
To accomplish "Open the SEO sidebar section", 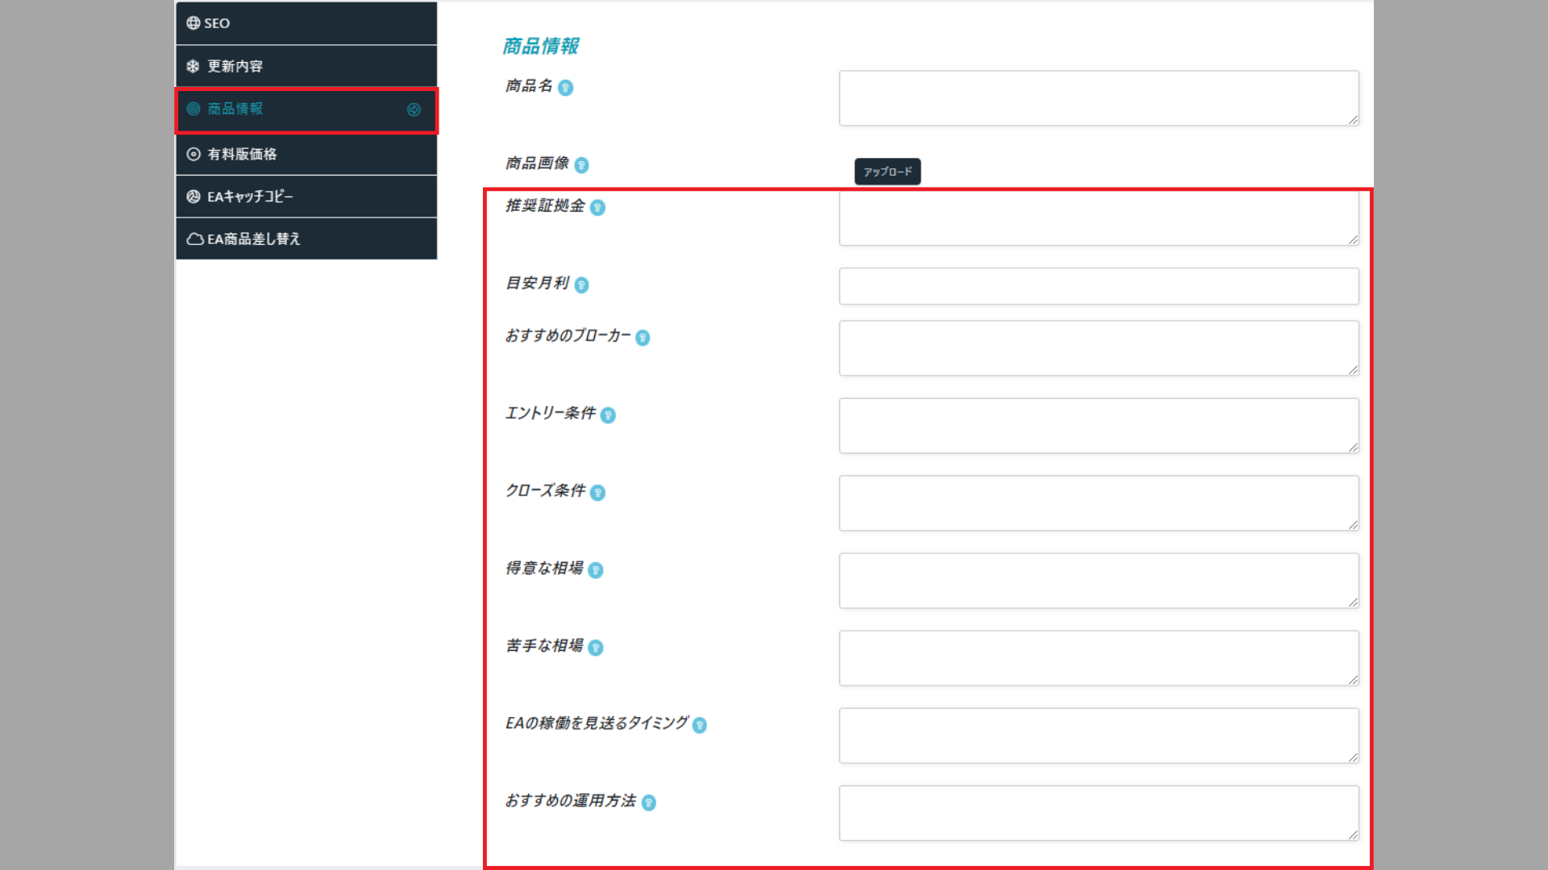I will pyautogui.click(x=306, y=23).
